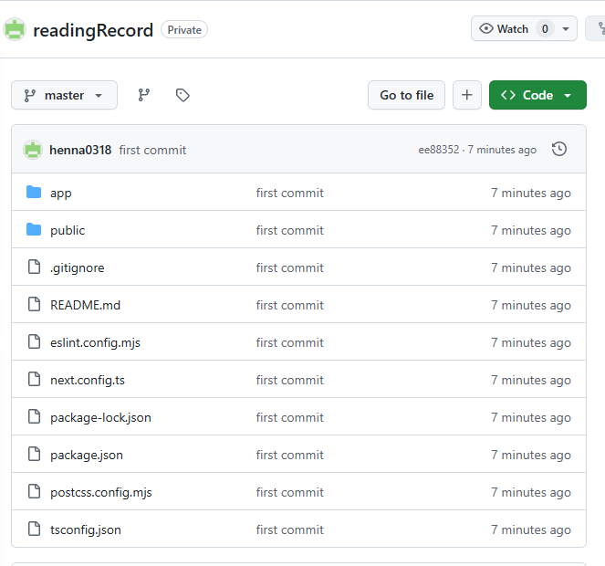View branches via the branch icon
The height and width of the screenshot is (566, 605).
(x=144, y=95)
